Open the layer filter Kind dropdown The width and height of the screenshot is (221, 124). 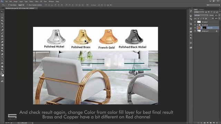[x=199, y=12]
